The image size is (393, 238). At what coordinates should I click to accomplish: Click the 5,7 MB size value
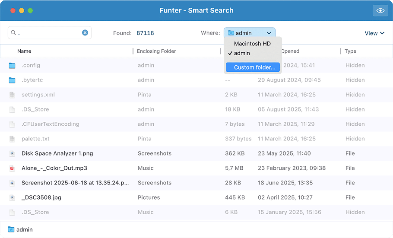(x=234, y=168)
